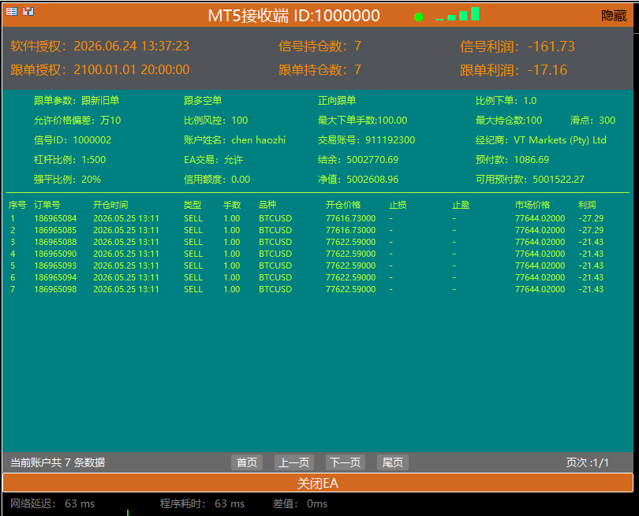The height and width of the screenshot is (516, 639).
Task: Click the 开仓时间 column header
Action: [x=110, y=205]
